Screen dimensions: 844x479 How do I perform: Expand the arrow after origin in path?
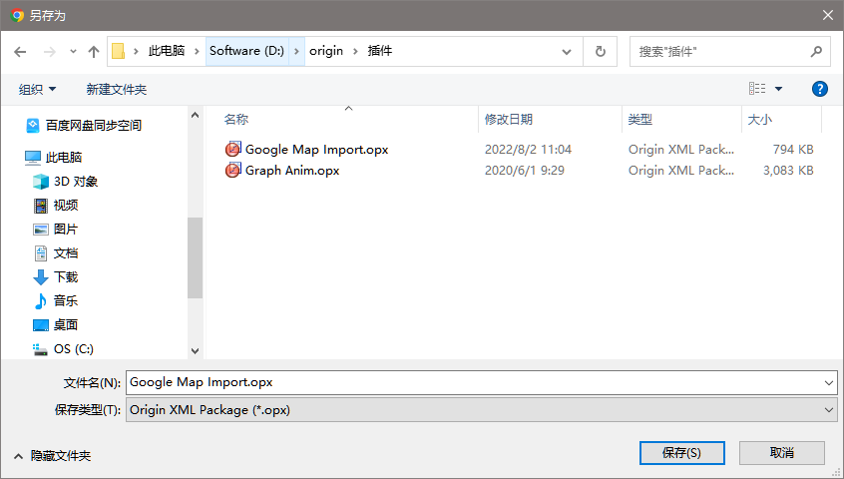pos(355,51)
